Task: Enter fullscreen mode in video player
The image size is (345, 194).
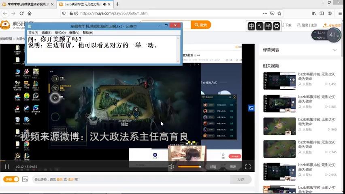Action: [x=248, y=167]
